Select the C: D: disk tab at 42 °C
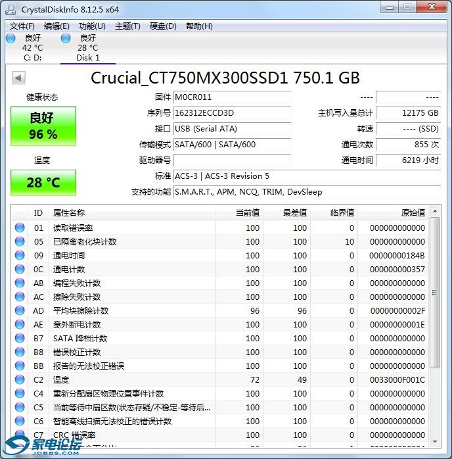 click(32, 48)
